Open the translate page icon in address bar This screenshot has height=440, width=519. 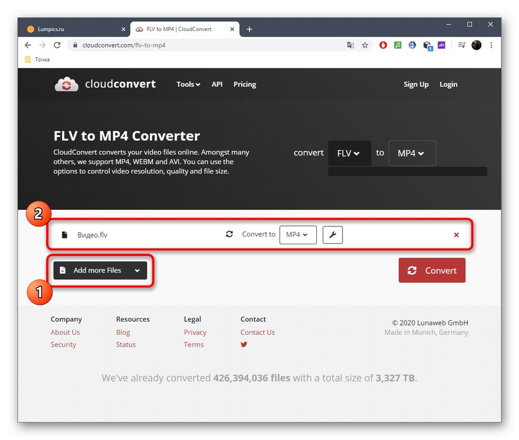tap(350, 45)
